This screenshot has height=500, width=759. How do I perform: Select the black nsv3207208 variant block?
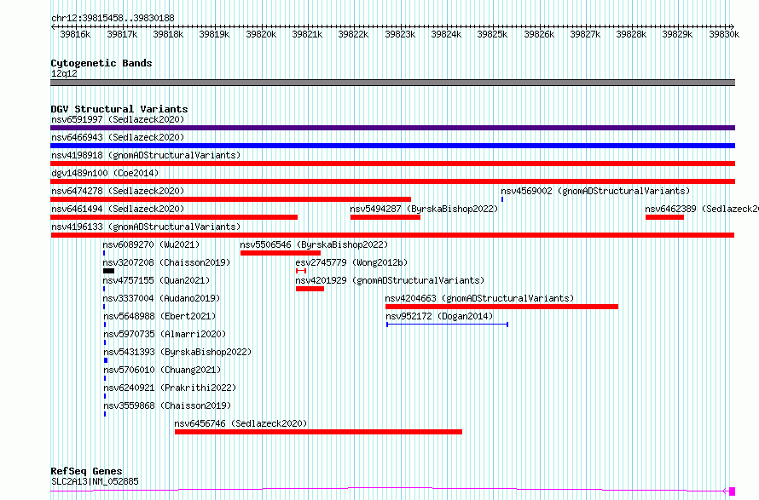coord(108,271)
